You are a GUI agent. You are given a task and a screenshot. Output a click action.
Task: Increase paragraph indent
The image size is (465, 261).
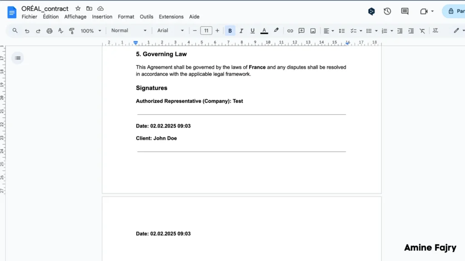point(411,31)
